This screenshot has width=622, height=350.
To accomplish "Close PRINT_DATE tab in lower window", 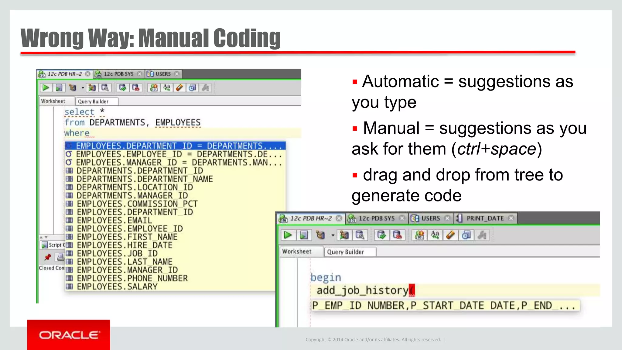I will (511, 218).
